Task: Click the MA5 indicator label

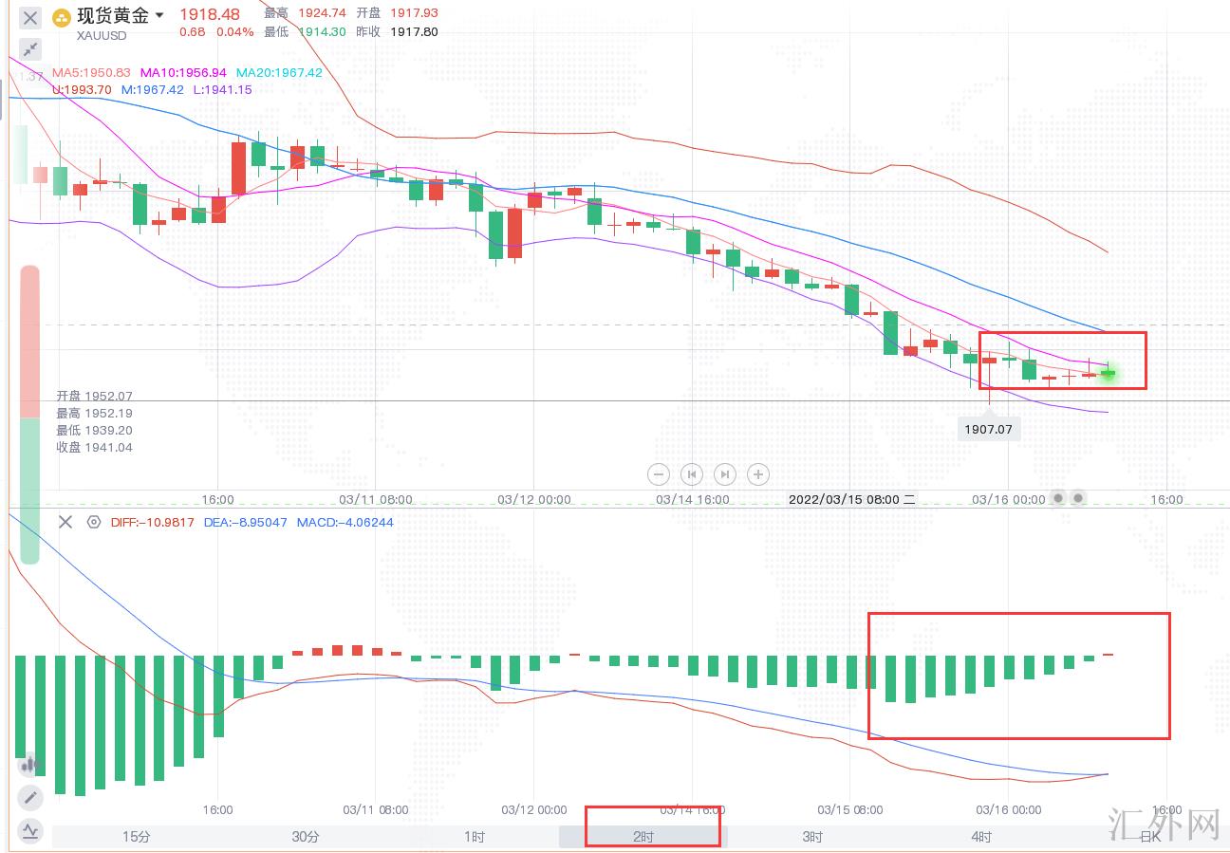Action: coord(91,72)
